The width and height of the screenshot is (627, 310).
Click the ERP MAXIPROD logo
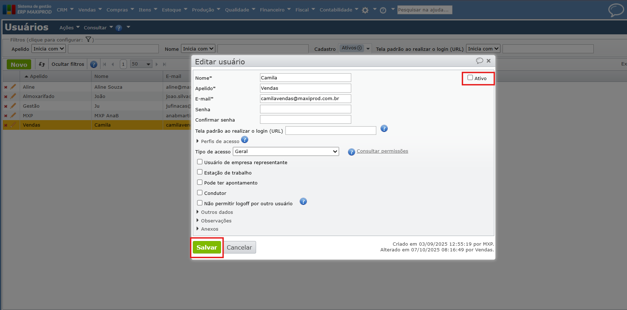click(27, 9)
